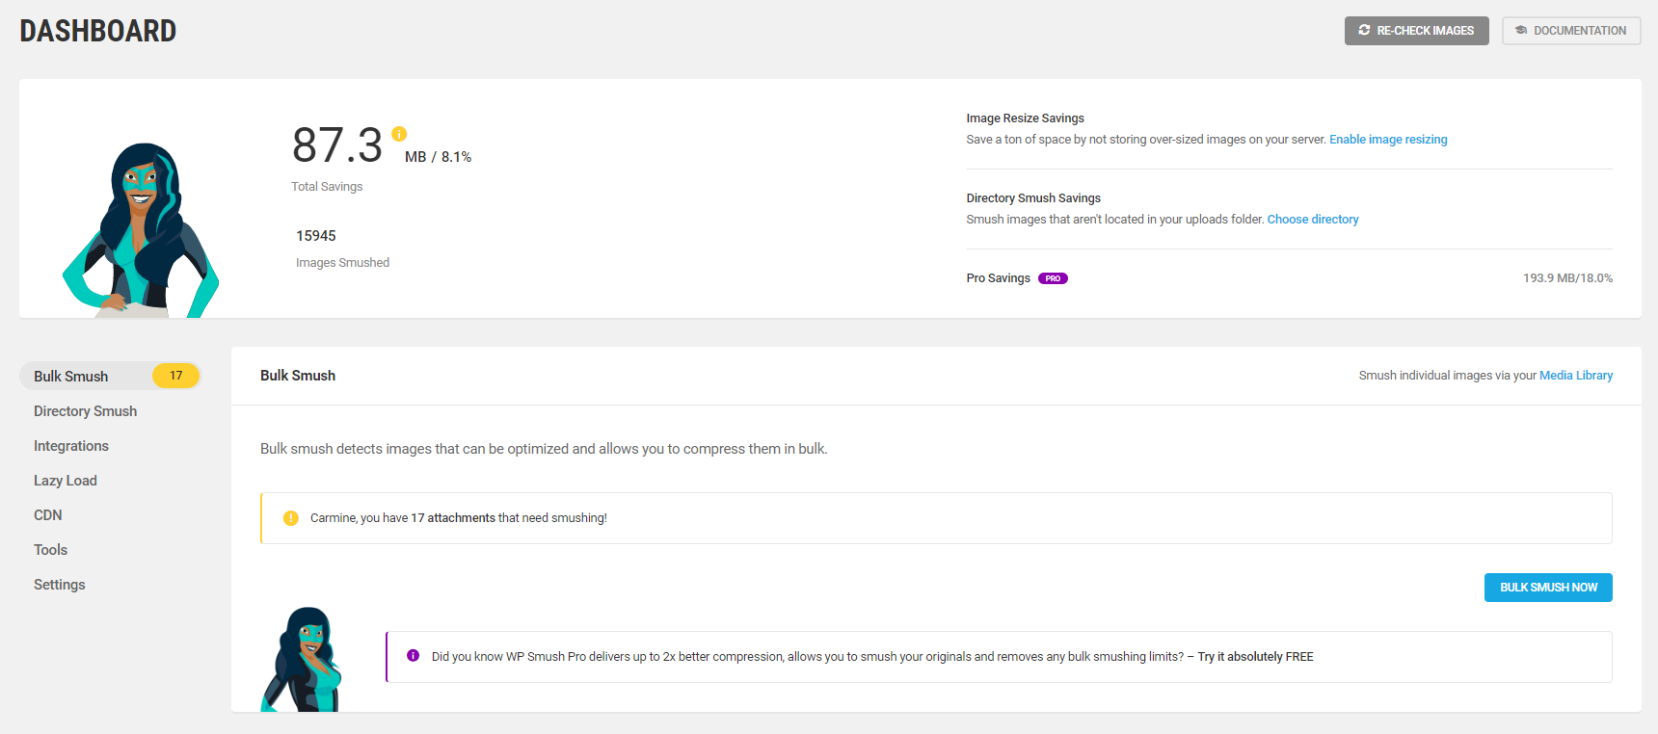
Task: Click the PRO badge next to Pro Savings
Action: pyautogui.click(x=1053, y=278)
